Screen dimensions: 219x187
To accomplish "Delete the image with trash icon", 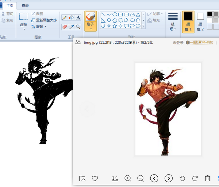I will coord(207,178).
